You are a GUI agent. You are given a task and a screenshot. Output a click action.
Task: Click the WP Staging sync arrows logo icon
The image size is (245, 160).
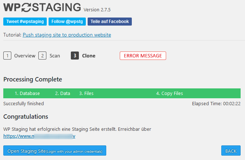26,8
